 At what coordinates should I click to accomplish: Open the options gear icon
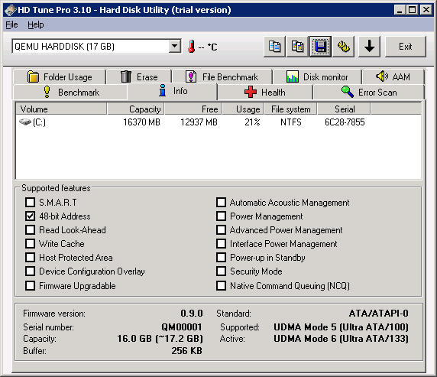click(x=343, y=47)
